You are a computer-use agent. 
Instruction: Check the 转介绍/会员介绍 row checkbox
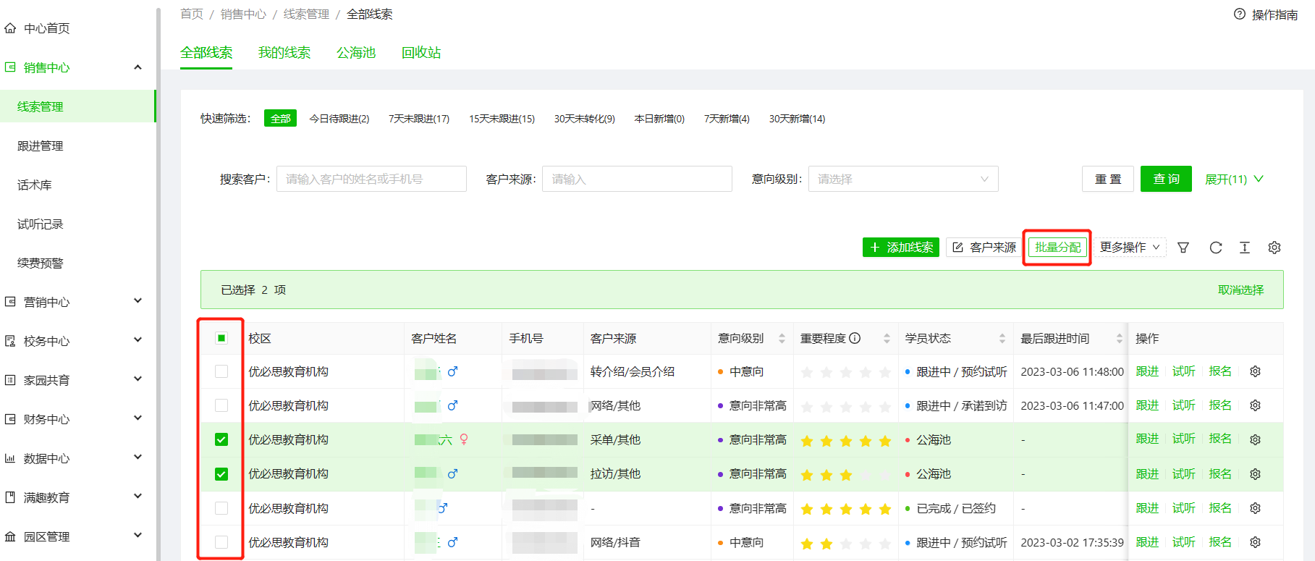click(x=221, y=371)
